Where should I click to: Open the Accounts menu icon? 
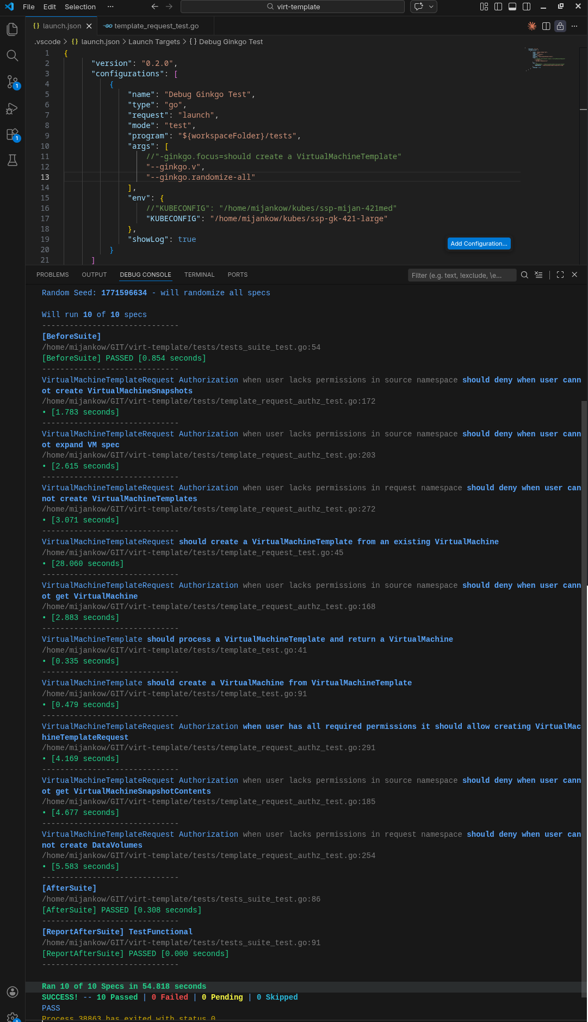click(12, 992)
